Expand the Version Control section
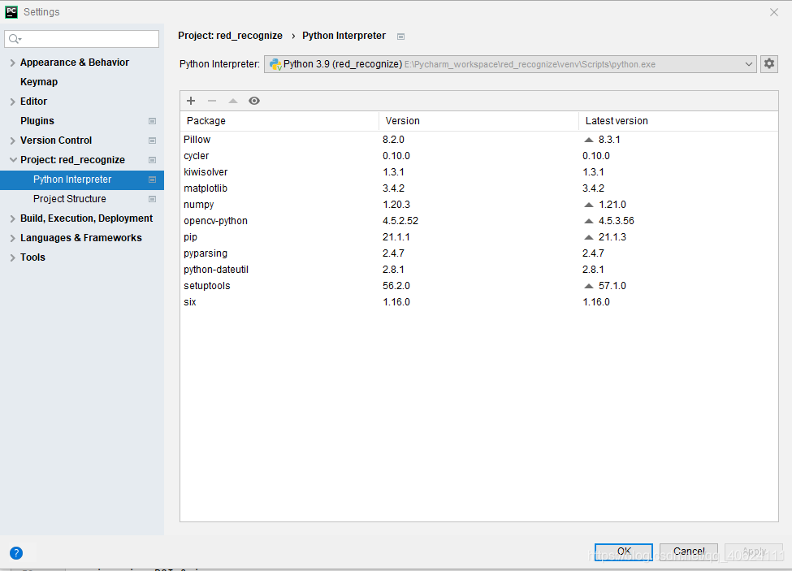 point(13,141)
